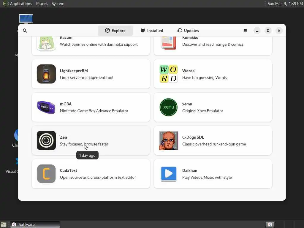Click the Zen browser spiral icon

(46, 140)
